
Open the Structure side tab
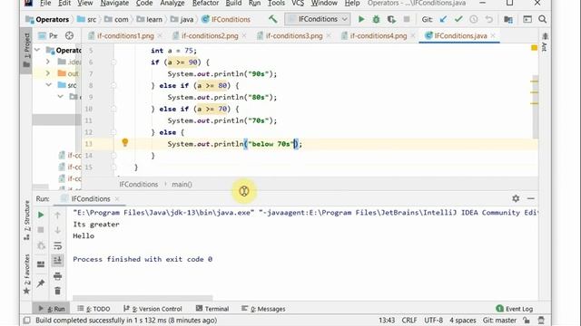tap(26, 220)
